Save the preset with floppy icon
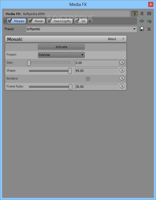156x200 pixels. tap(142, 29)
